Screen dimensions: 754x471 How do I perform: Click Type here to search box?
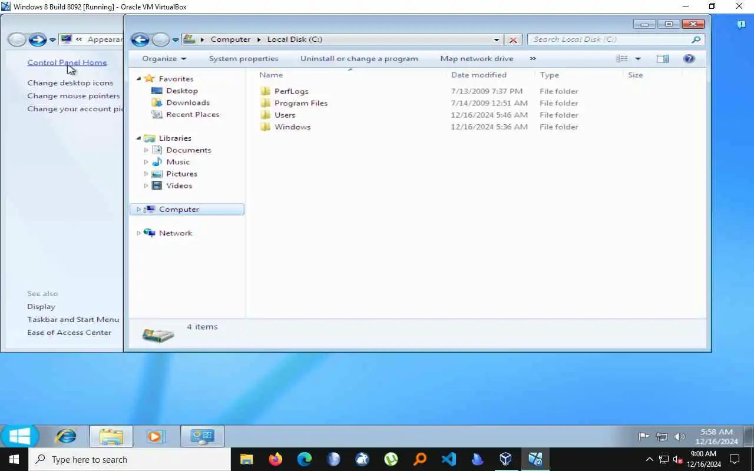tap(130, 459)
